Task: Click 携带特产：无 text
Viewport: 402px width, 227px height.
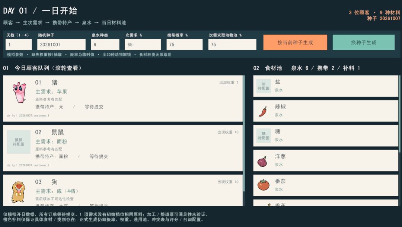Action: click(x=49, y=107)
